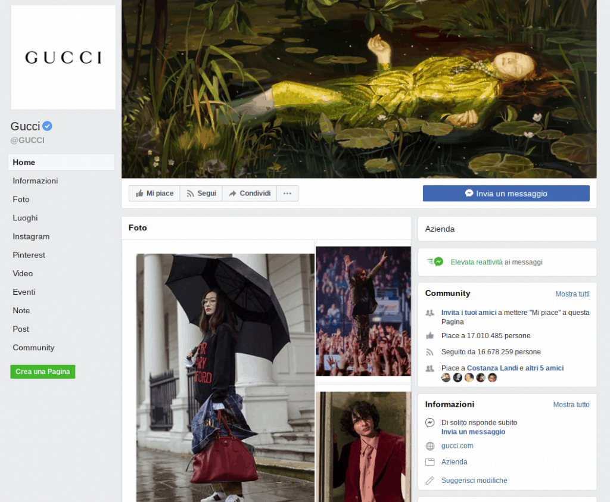The image size is (610, 502).
Task: Click the last friend avatar in Community
Action: [x=493, y=378]
